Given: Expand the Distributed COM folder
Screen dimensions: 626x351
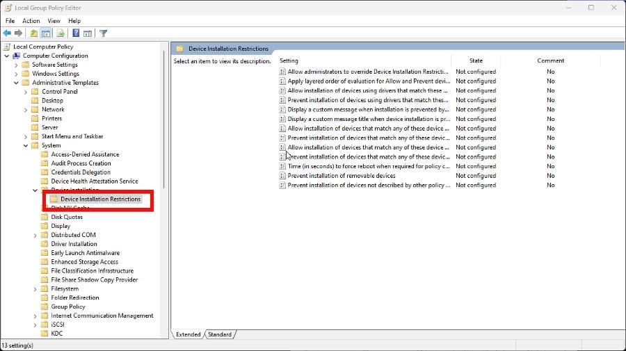Looking at the screenshot, I should [35, 235].
